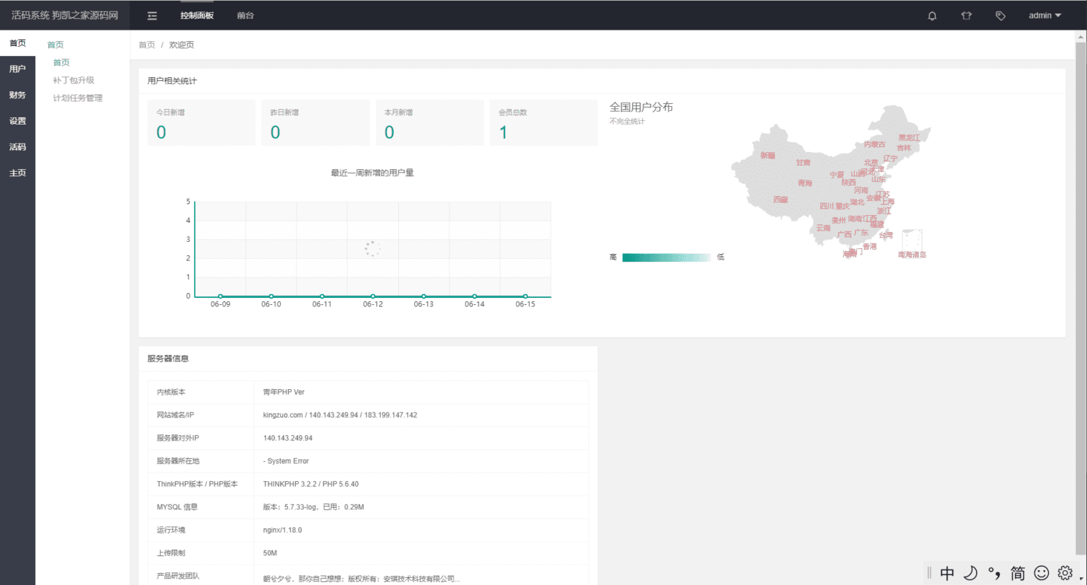Expand the admin user dropdown
Screen dimensions: 1087x585
(x=1045, y=16)
